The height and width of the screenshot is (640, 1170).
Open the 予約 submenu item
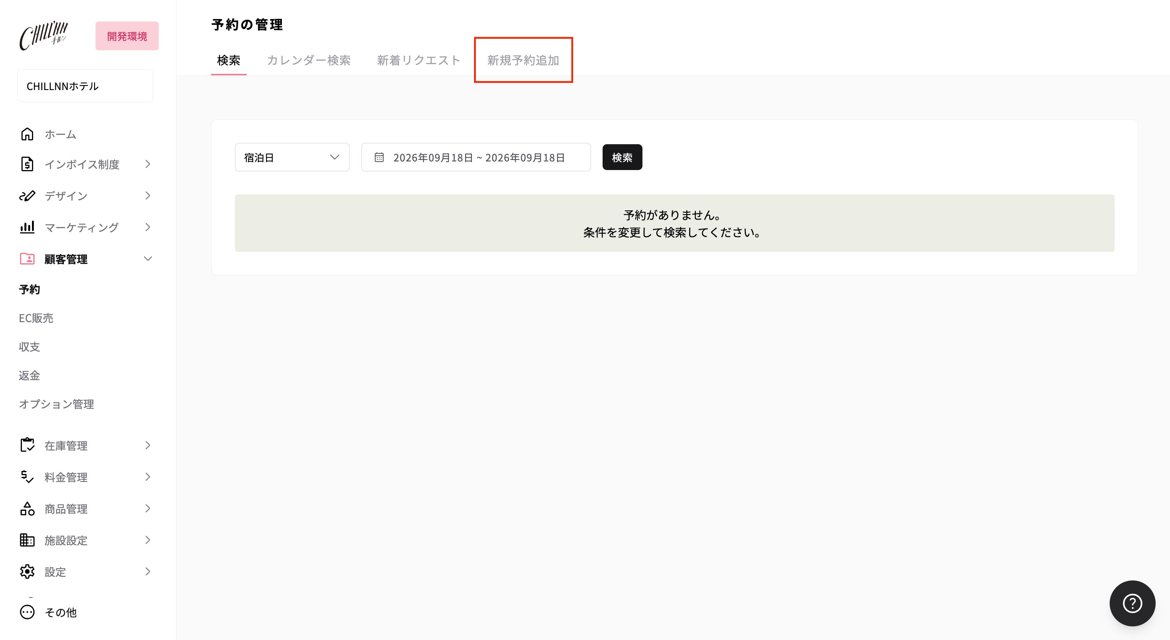click(29, 290)
